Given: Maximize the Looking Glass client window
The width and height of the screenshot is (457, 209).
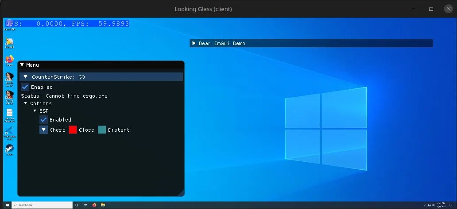Looking at the screenshot, I should point(431,9).
